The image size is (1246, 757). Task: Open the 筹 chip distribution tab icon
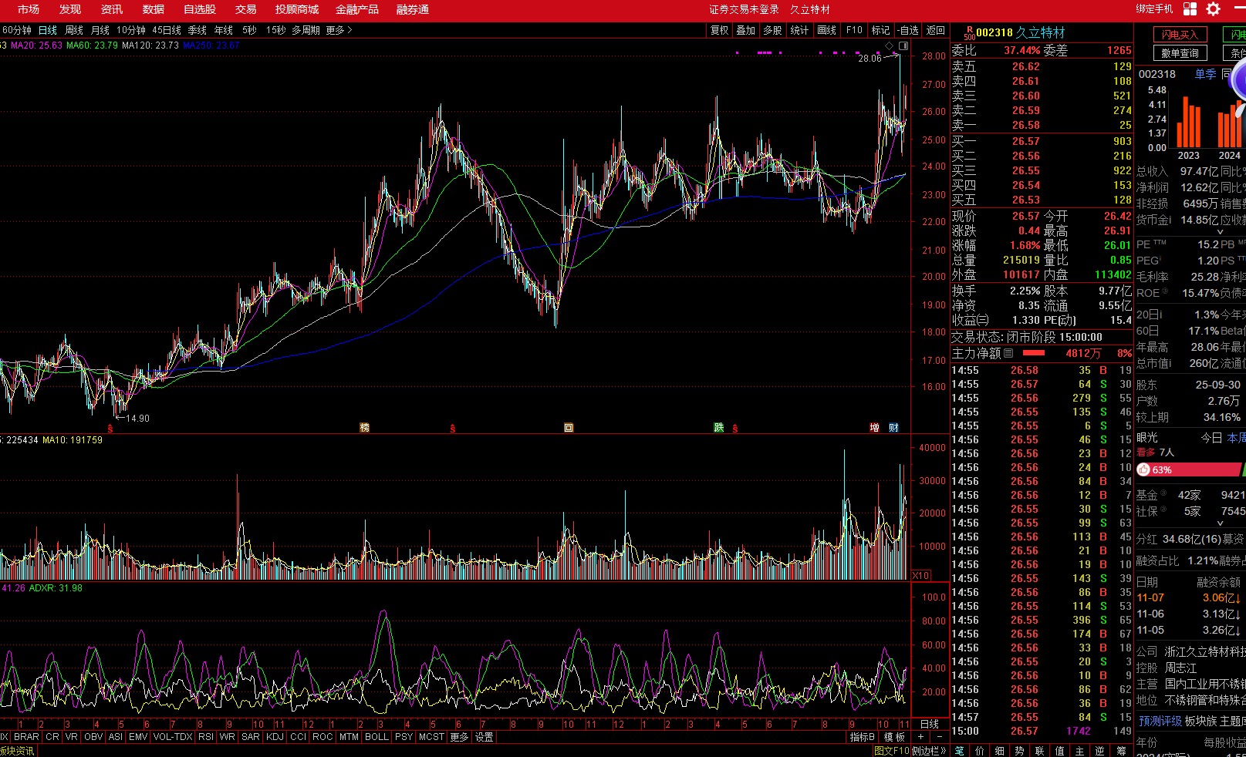coord(1120,751)
